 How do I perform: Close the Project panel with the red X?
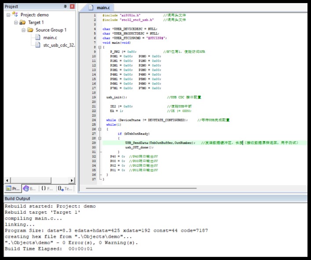click(72, 7)
